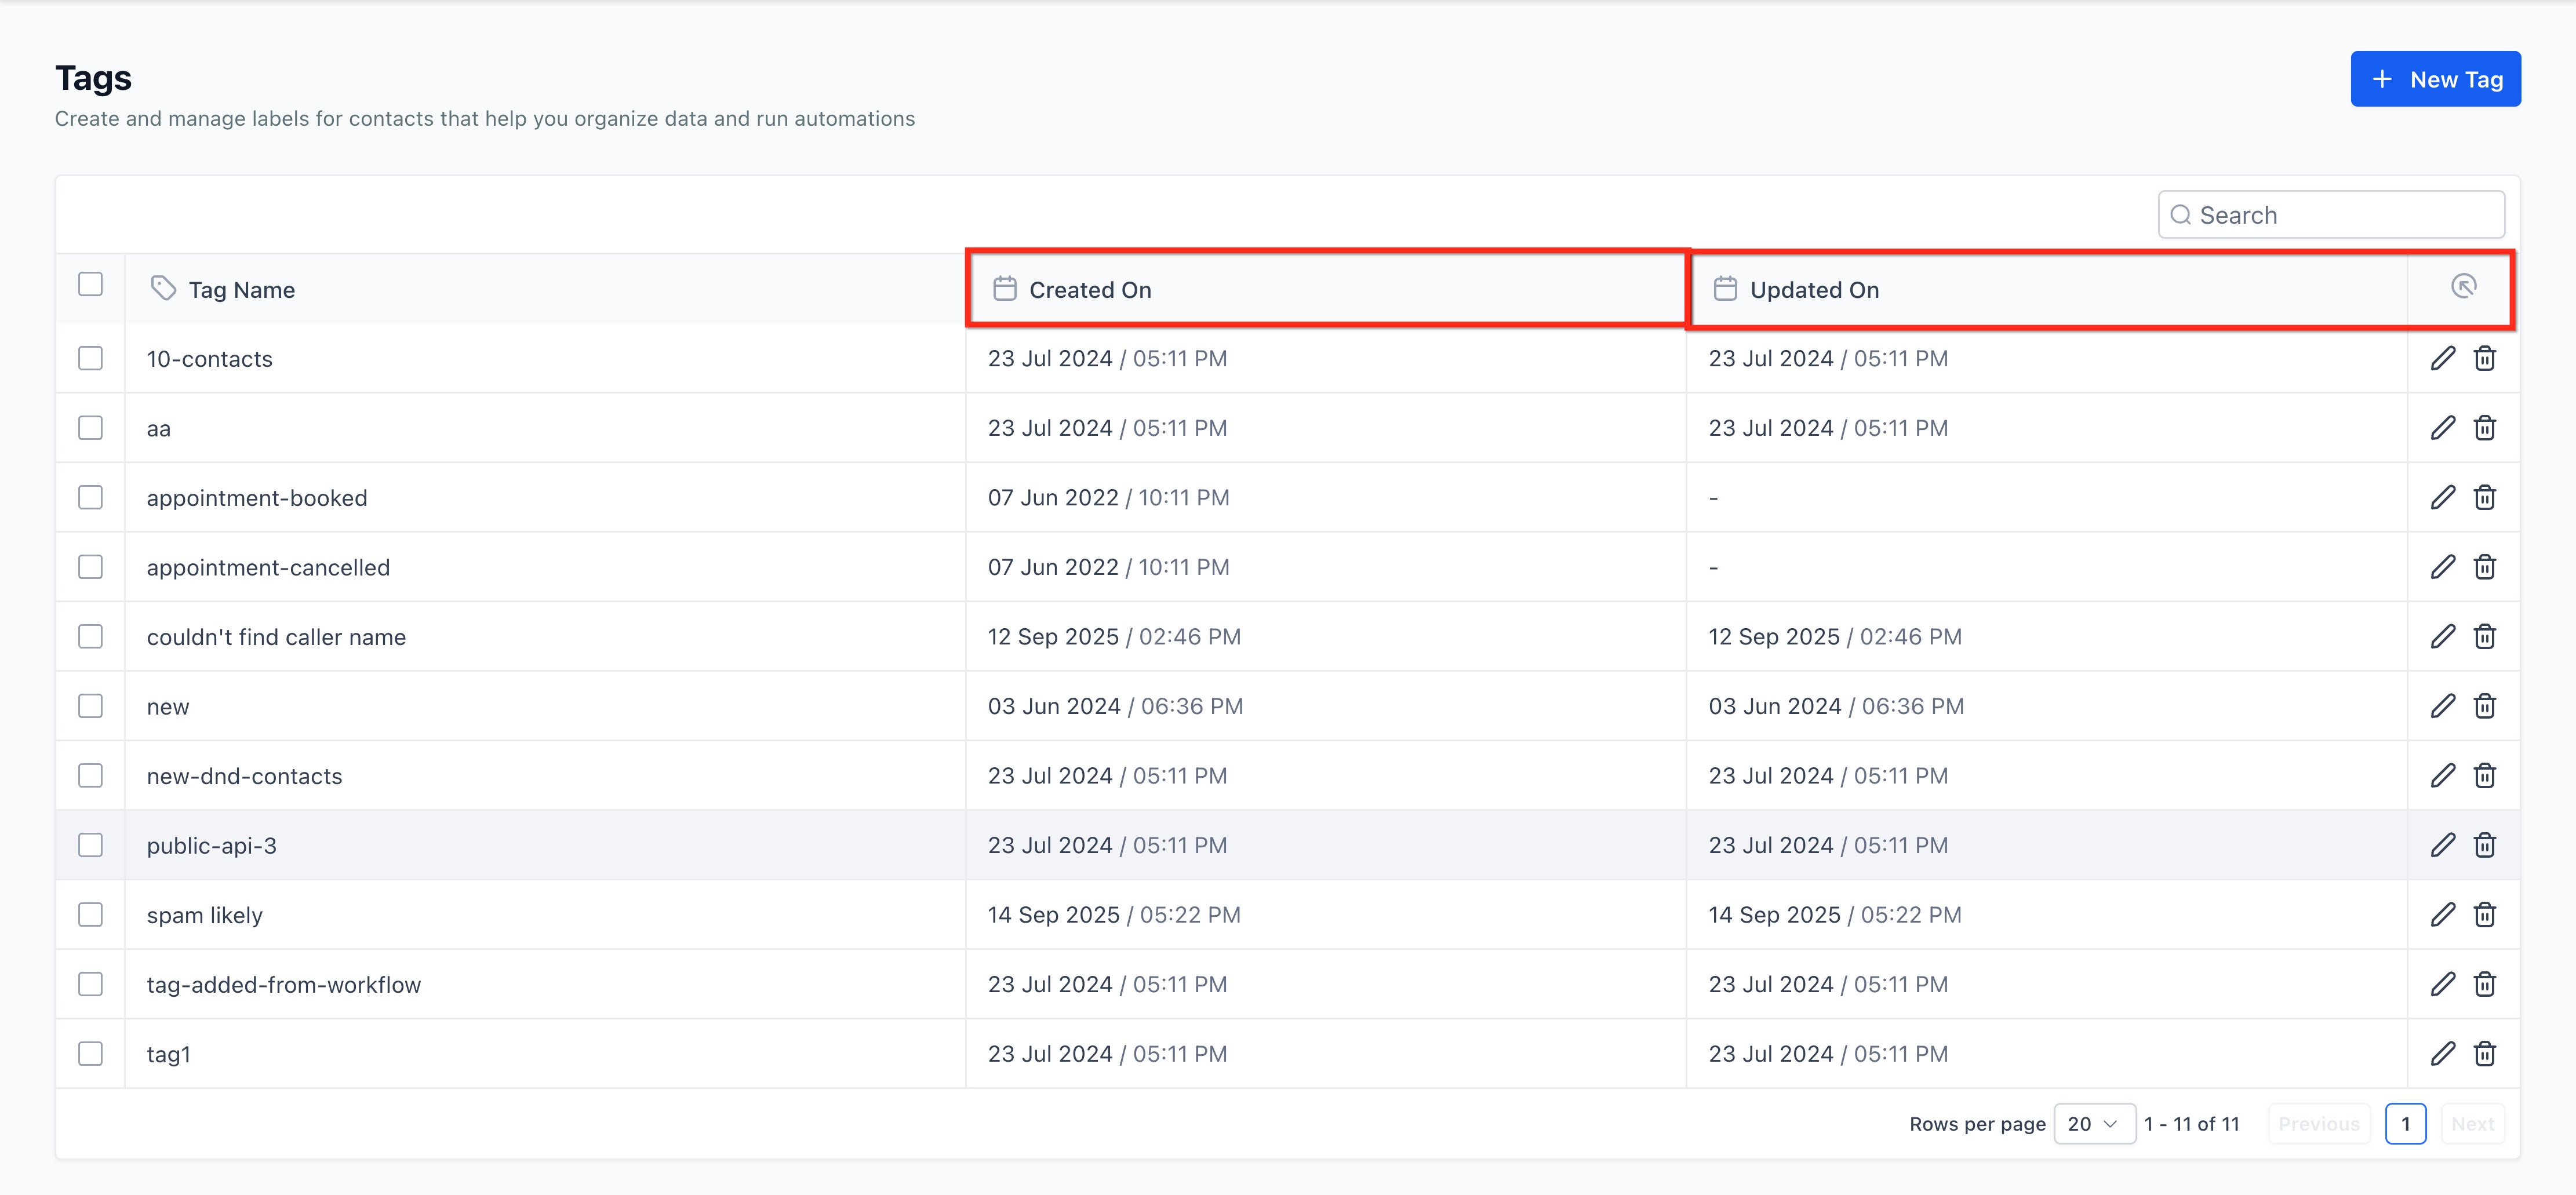Delete the aa tag using trash icon
The image size is (2576, 1195).
coord(2484,428)
